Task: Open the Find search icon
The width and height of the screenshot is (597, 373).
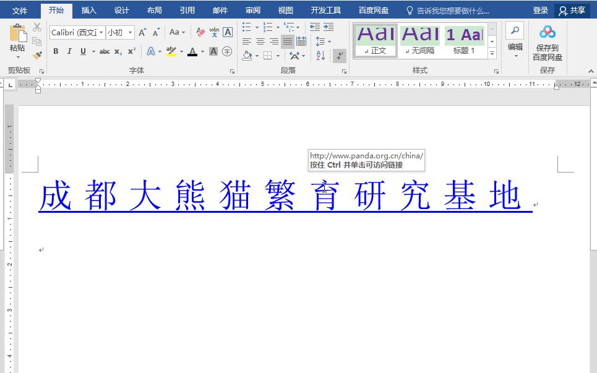Action: click(x=515, y=31)
